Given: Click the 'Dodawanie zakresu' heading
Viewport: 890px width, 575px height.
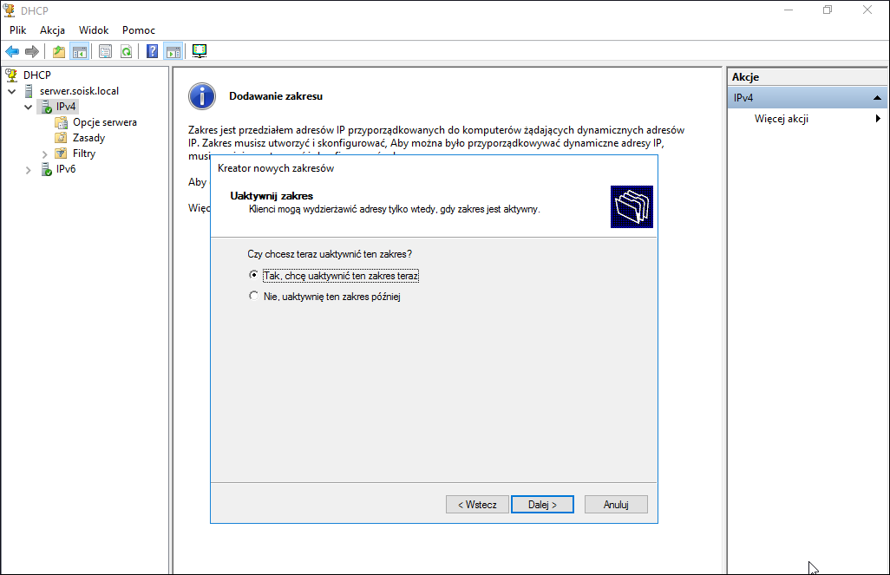Looking at the screenshot, I should 276,96.
